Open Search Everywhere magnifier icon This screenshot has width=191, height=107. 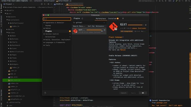[x=189, y=1]
